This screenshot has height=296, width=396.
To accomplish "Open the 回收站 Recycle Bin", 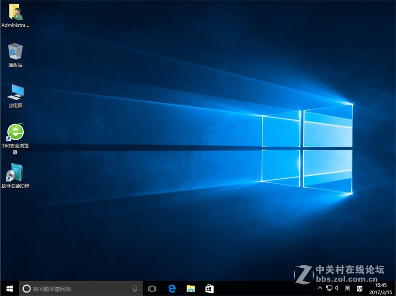I will pos(15,52).
